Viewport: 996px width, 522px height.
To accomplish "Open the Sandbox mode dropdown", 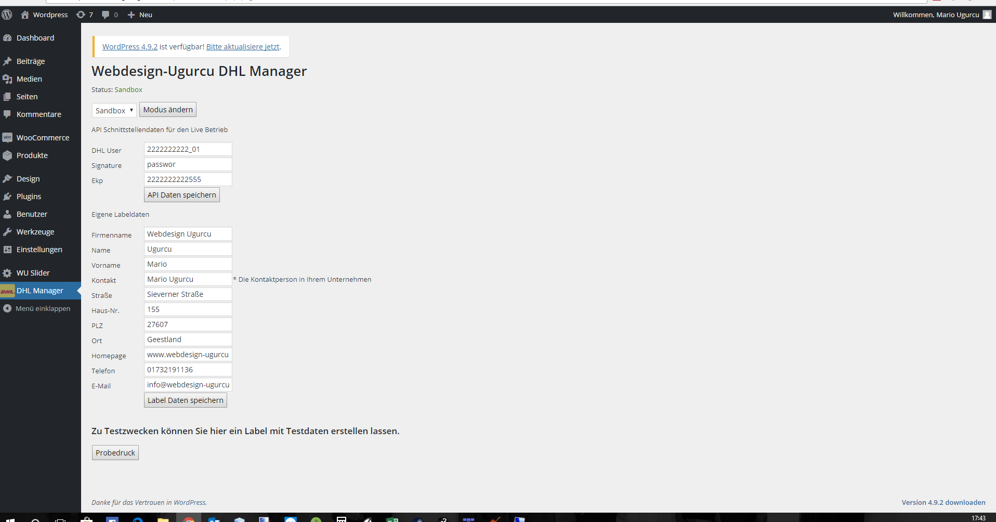I will pos(114,110).
